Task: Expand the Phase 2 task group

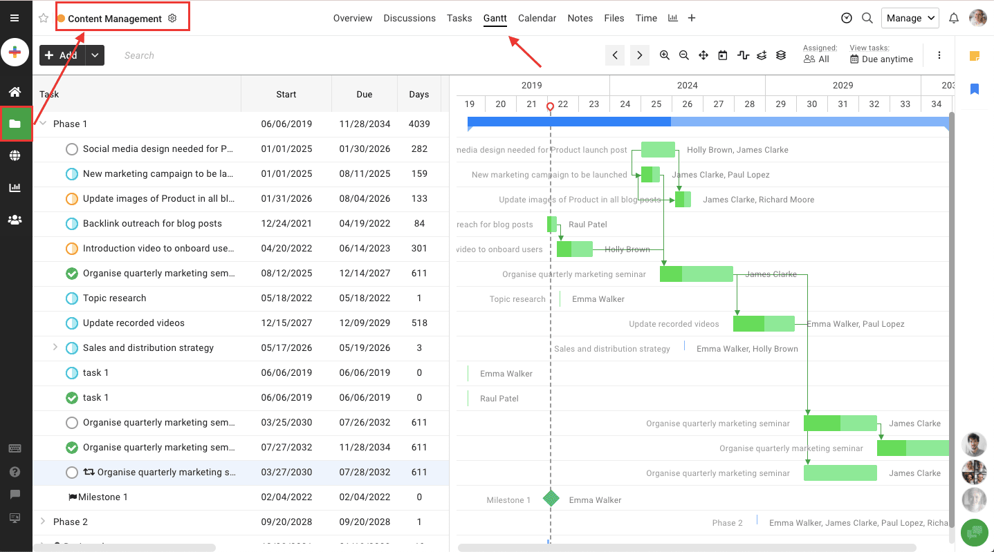Action: 42,522
